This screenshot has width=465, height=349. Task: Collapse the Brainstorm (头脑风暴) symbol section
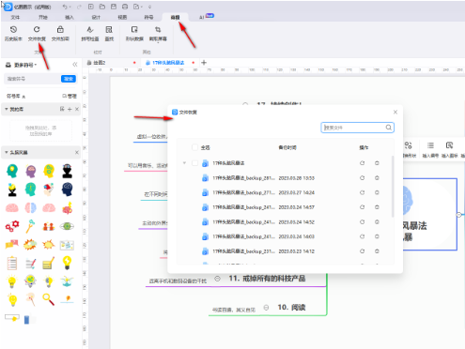pyautogui.click(x=7, y=152)
